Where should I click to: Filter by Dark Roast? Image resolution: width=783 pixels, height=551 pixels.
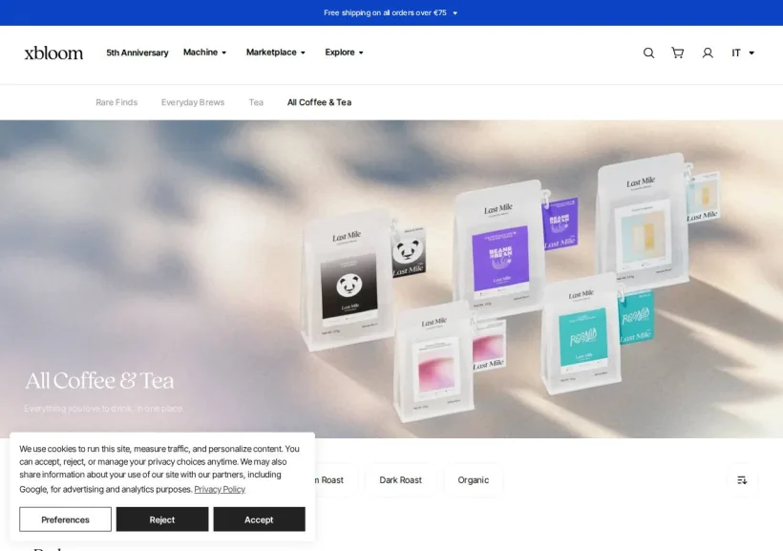coord(400,480)
